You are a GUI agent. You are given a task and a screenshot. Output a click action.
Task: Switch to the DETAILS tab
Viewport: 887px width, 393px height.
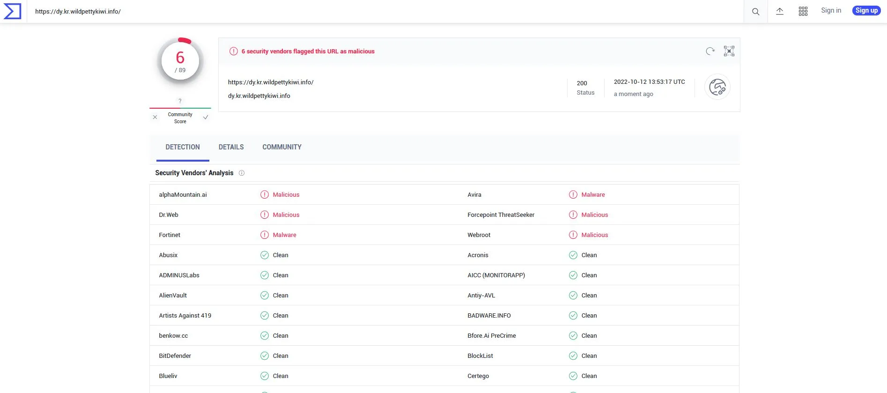[x=231, y=147]
